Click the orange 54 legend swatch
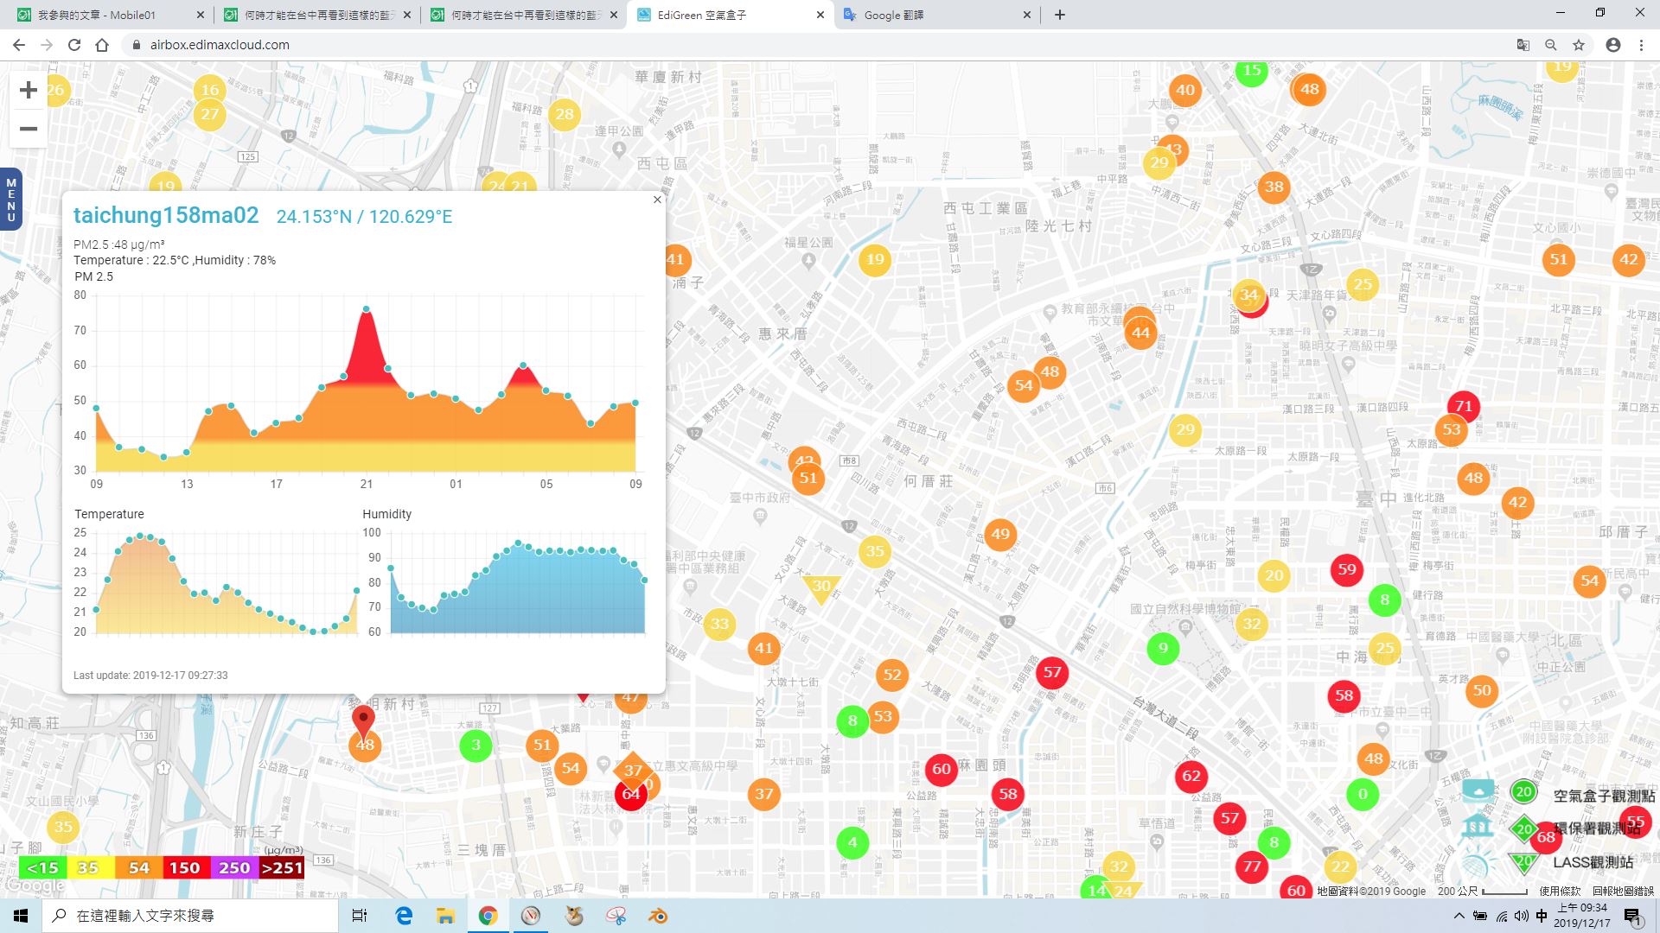The image size is (1660, 933). click(138, 867)
